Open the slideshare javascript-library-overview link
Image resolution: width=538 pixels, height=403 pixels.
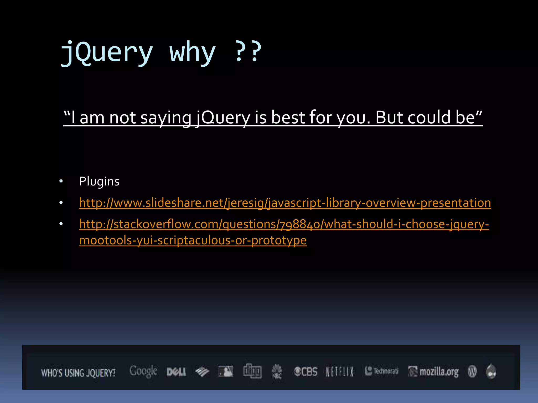[285, 203]
